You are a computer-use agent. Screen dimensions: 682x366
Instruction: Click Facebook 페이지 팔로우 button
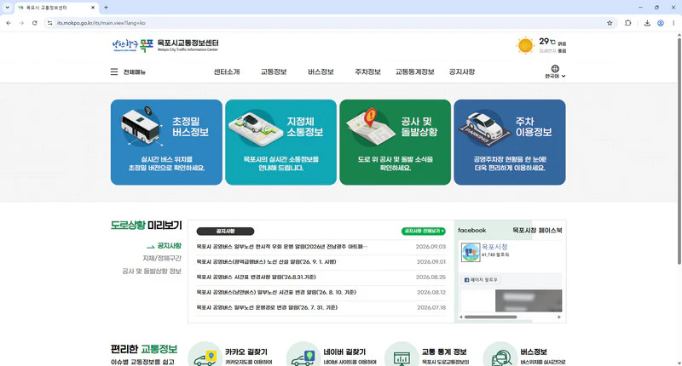pos(481,280)
